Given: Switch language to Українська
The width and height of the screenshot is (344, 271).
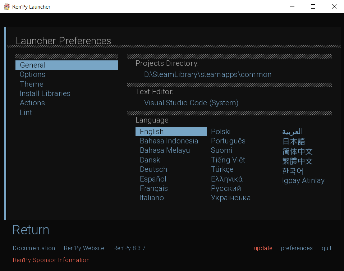Looking at the screenshot, I should point(231,198).
